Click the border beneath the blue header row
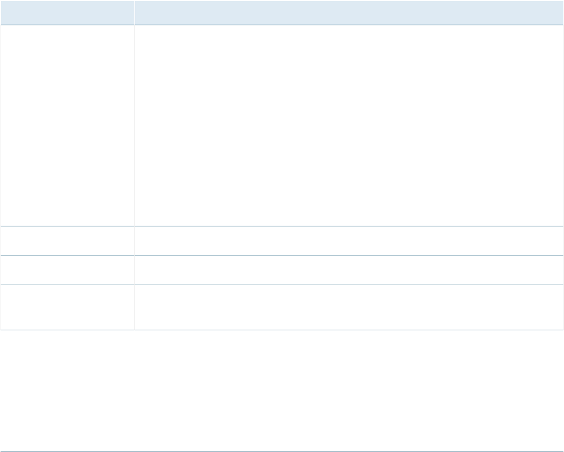Screen dimensions: 564x452 point(282,25)
